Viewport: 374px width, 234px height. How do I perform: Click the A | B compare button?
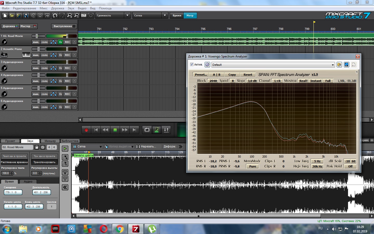217,75
